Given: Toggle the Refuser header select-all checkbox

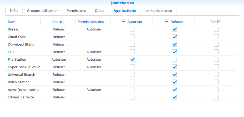Looking at the screenshot, I should click(166, 22).
